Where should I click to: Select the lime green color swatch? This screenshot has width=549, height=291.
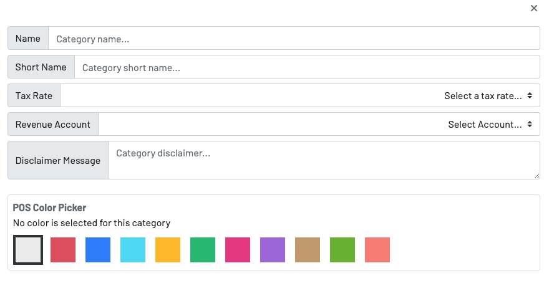pyautogui.click(x=343, y=250)
